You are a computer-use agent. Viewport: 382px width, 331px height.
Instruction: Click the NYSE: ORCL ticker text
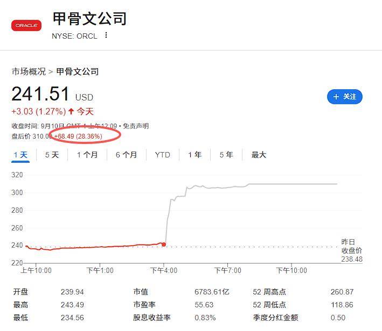click(74, 36)
